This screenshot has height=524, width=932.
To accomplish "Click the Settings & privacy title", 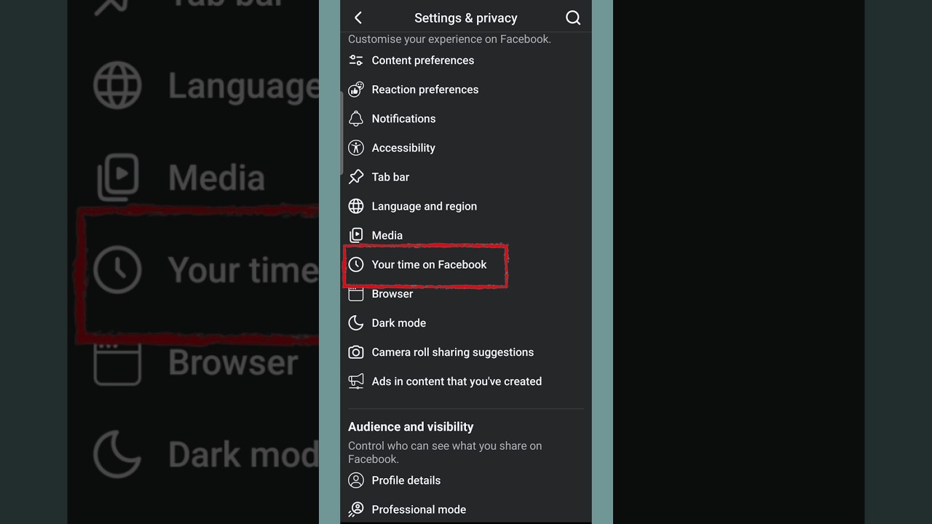I will (466, 18).
